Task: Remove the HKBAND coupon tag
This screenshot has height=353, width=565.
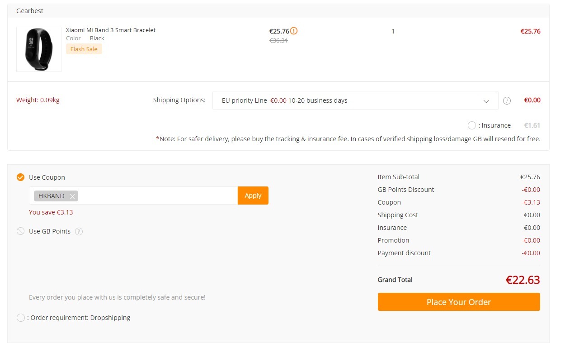Action: tap(72, 196)
